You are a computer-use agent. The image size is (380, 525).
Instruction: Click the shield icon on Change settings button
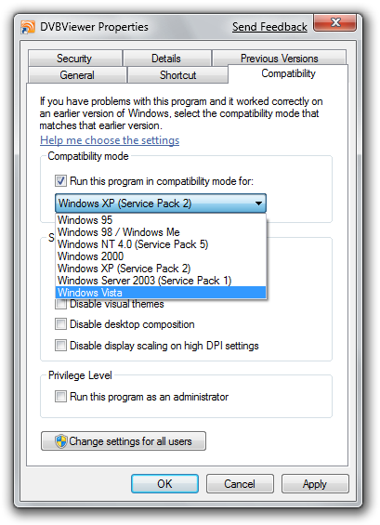pos(61,441)
